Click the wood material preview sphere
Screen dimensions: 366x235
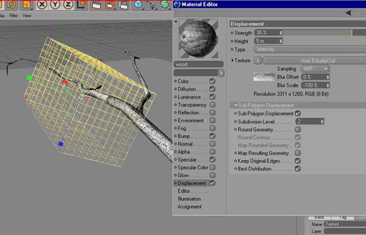pyautogui.click(x=198, y=39)
